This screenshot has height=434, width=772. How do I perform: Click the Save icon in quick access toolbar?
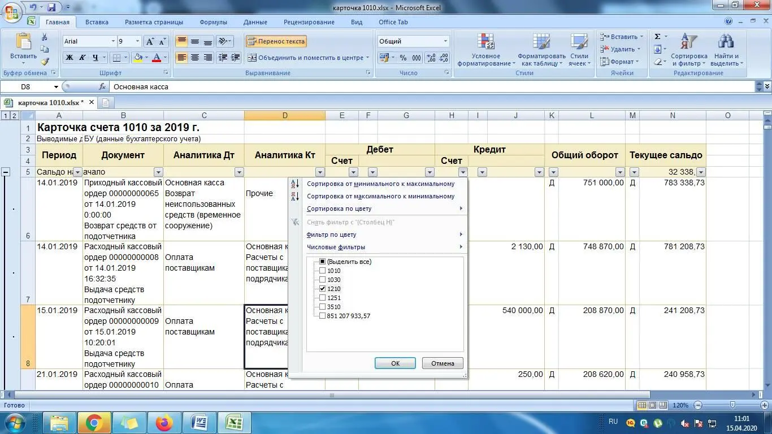pos(51,7)
